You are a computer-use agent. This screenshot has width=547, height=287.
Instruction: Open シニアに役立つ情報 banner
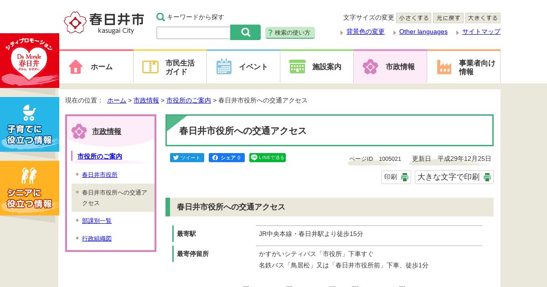coord(30,188)
